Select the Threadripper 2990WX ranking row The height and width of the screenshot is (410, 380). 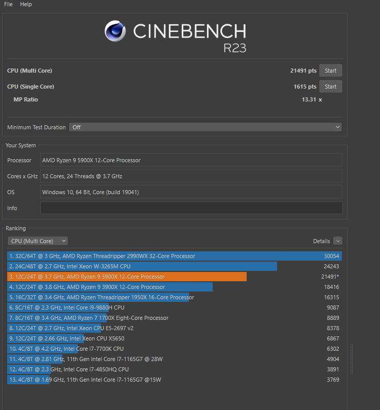[175, 256]
